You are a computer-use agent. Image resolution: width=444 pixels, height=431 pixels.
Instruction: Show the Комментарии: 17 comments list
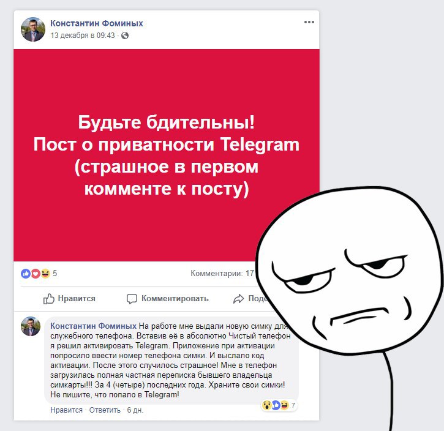[222, 274]
